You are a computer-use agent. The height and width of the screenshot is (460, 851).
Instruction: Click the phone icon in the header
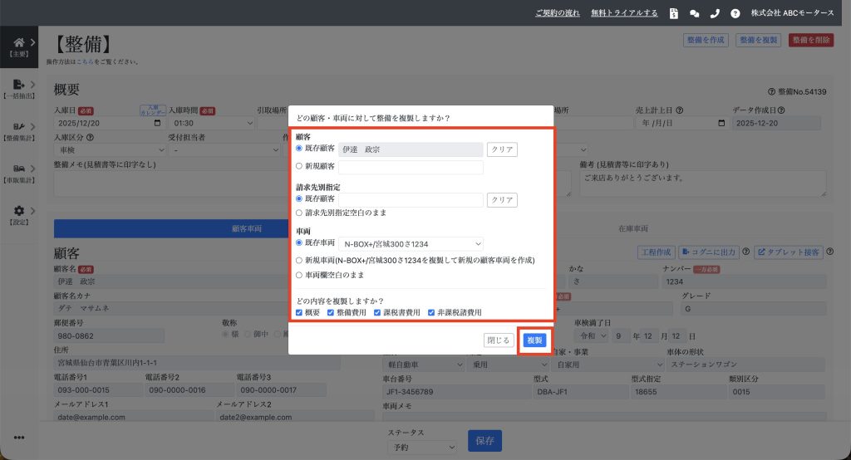tap(715, 13)
